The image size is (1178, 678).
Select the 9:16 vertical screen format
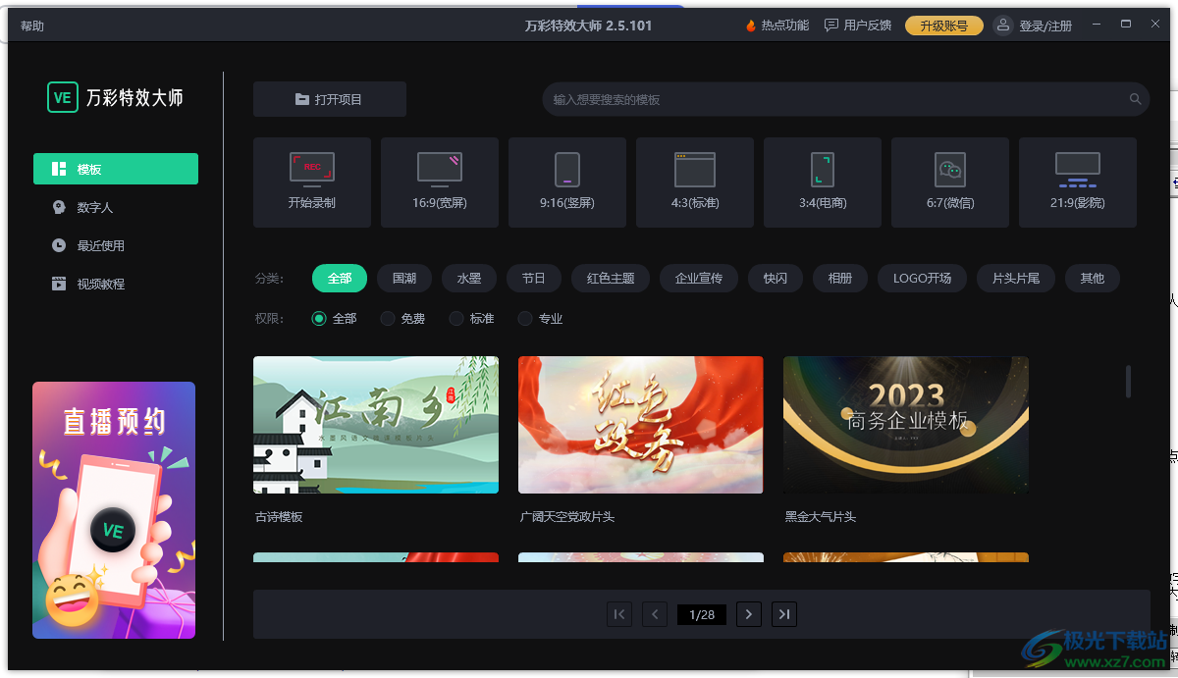point(566,182)
